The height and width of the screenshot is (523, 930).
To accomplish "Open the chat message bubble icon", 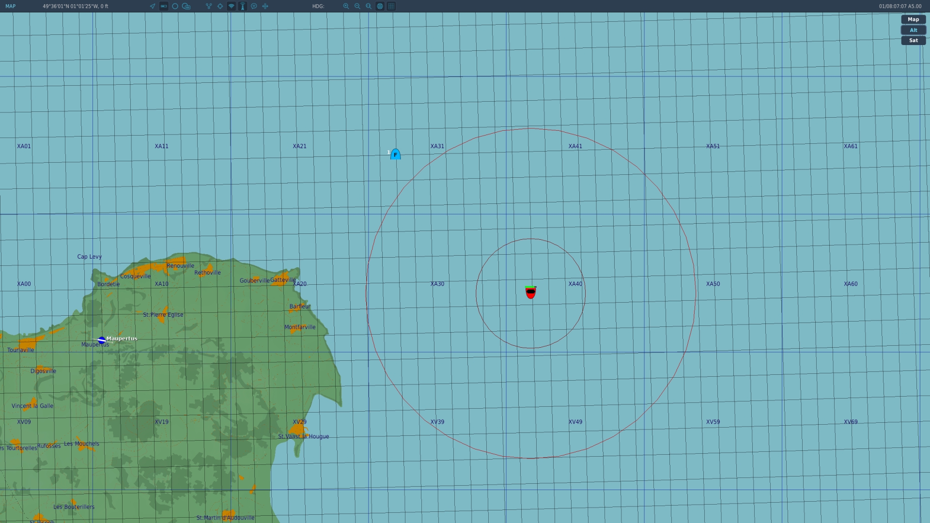I will coord(254,6).
